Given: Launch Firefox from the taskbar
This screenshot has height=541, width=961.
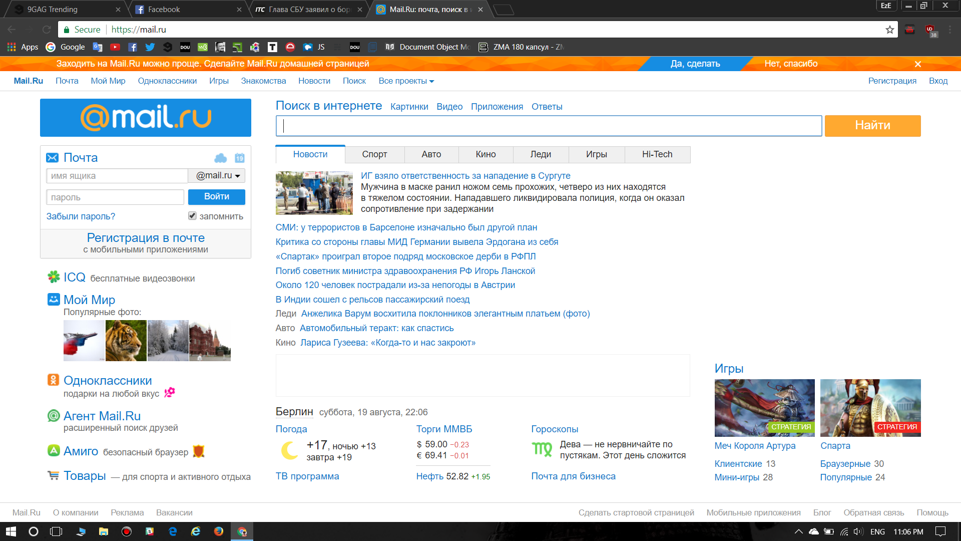Looking at the screenshot, I should tap(219, 531).
